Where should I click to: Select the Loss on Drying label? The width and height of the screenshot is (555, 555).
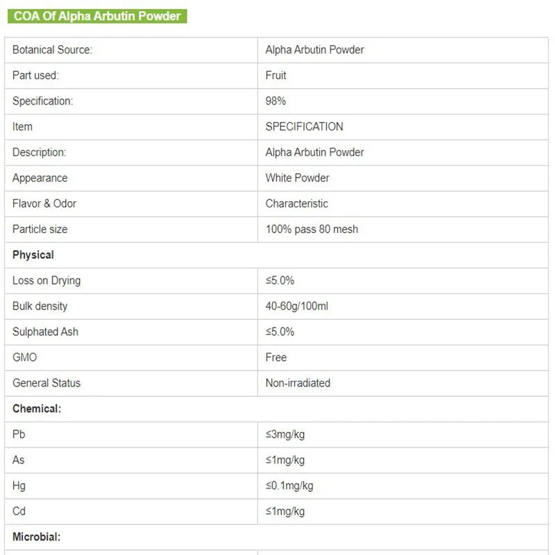pyautogui.click(x=46, y=281)
